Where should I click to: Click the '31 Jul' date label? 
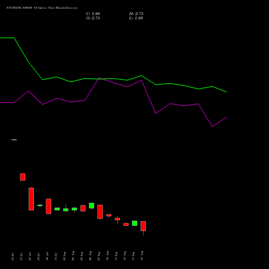[x=55, y=257]
